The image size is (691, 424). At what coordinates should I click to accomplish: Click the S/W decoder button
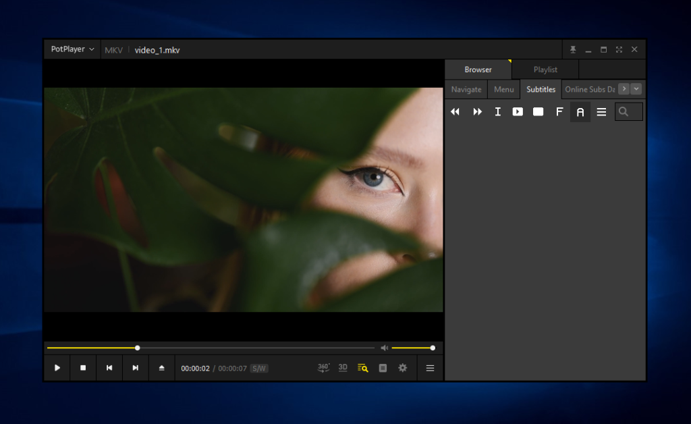pyautogui.click(x=258, y=369)
